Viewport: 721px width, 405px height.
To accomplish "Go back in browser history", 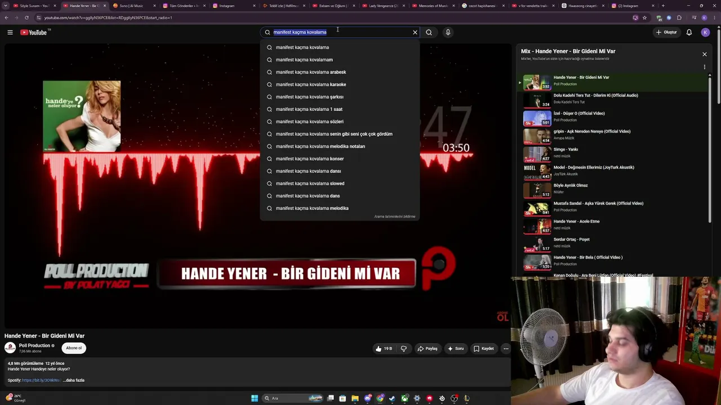I will tap(6, 17).
